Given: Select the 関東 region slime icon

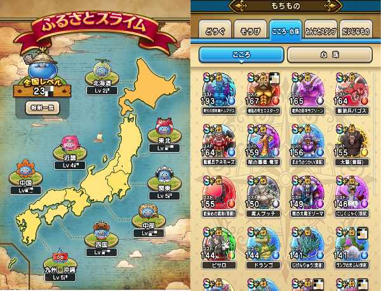Looking at the screenshot, I should (x=164, y=175).
